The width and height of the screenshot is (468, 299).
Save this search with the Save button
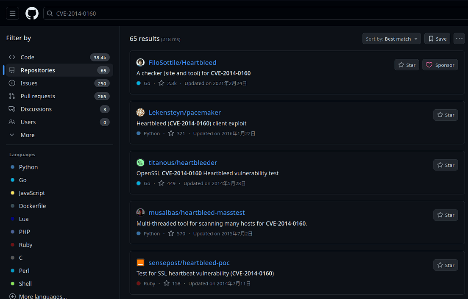click(x=437, y=39)
